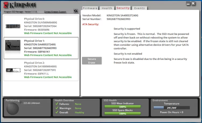Open the Health tab
The width and height of the screenshot is (202, 123).
[107, 8]
